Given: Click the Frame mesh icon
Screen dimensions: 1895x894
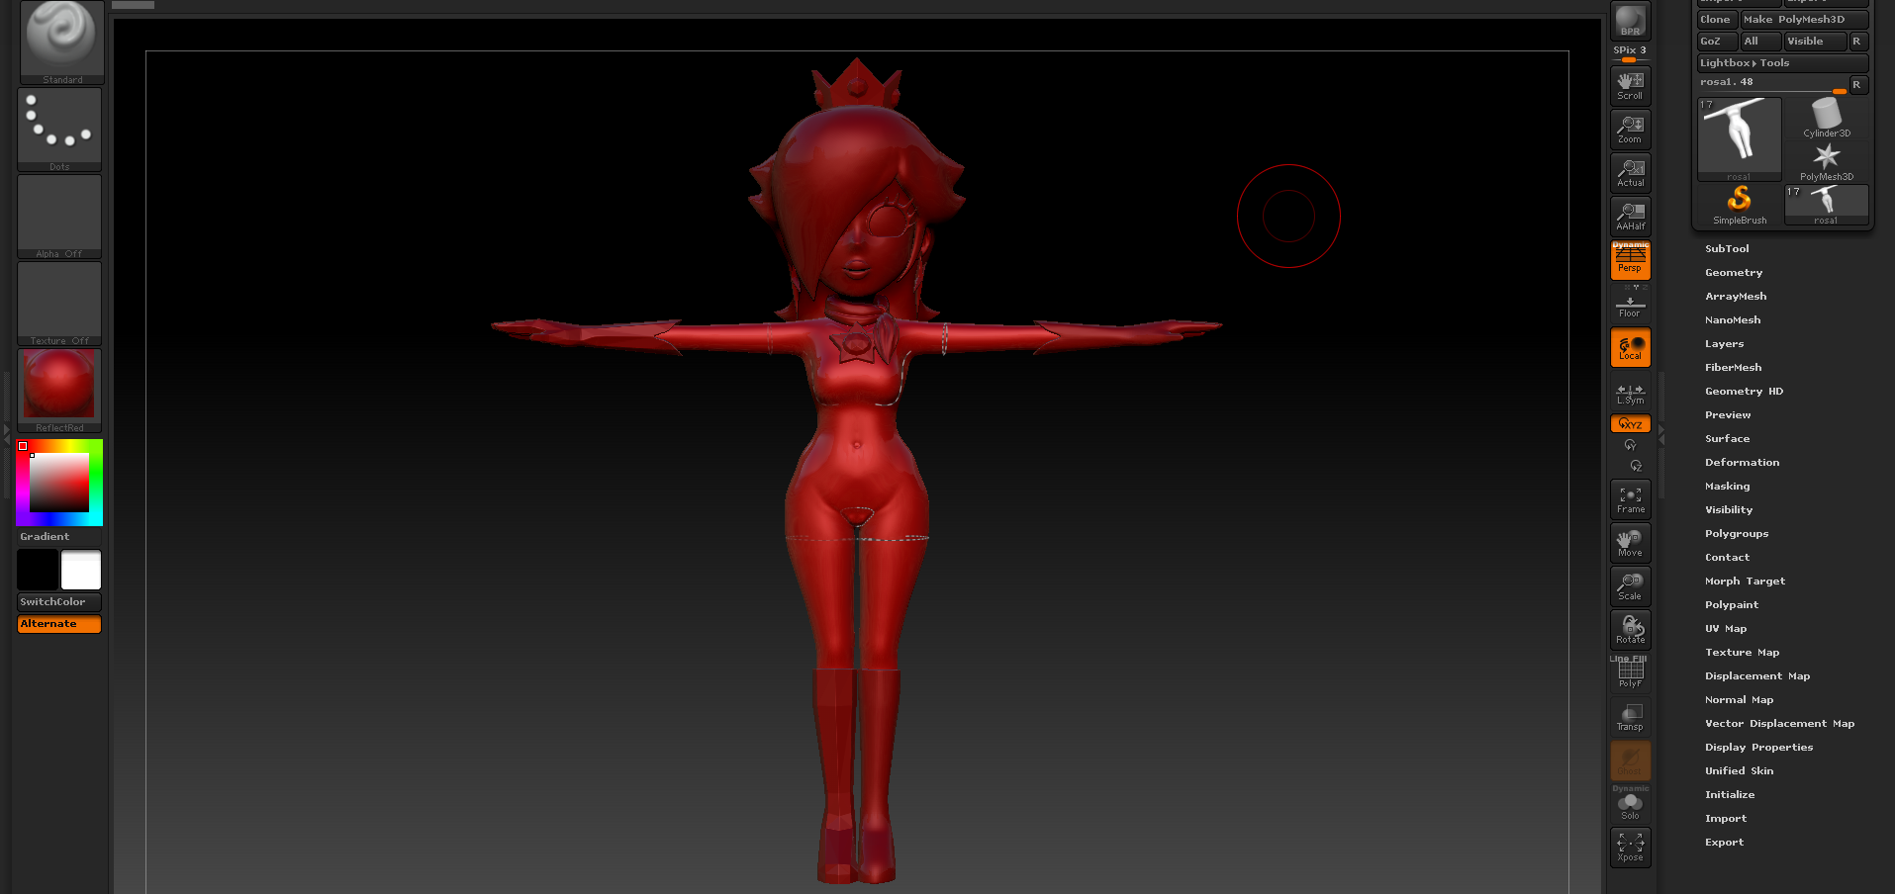Looking at the screenshot, I should pos(1630,499).
